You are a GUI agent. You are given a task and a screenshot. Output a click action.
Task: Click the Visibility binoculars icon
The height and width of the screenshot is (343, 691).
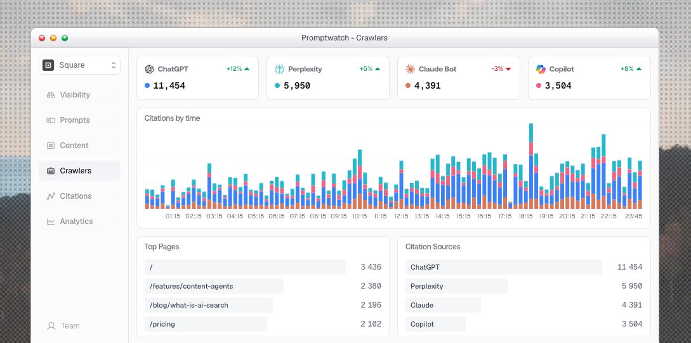[51, 94]
